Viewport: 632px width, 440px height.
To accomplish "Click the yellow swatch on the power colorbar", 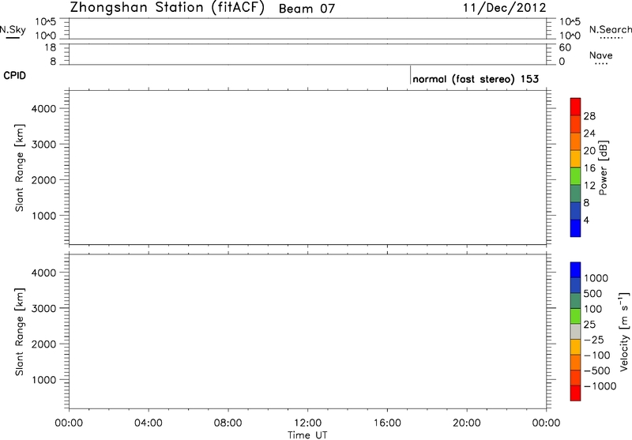I will pyautogui.click(x=575, y=159).
